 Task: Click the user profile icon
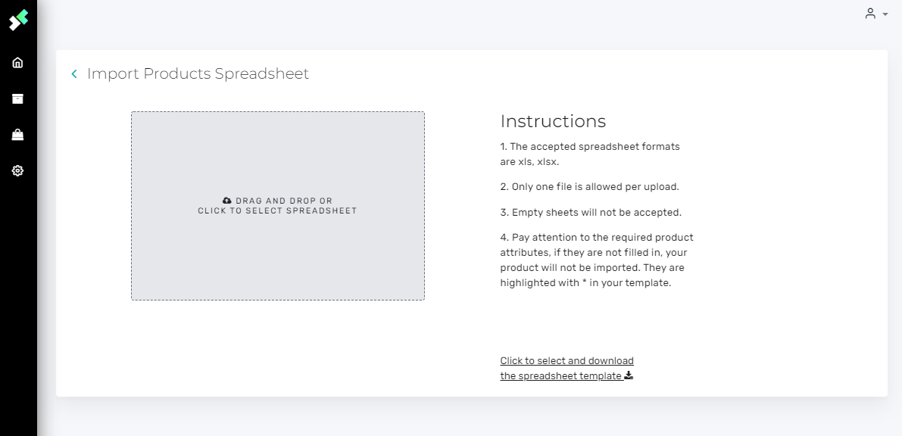(x=870, y=14)
